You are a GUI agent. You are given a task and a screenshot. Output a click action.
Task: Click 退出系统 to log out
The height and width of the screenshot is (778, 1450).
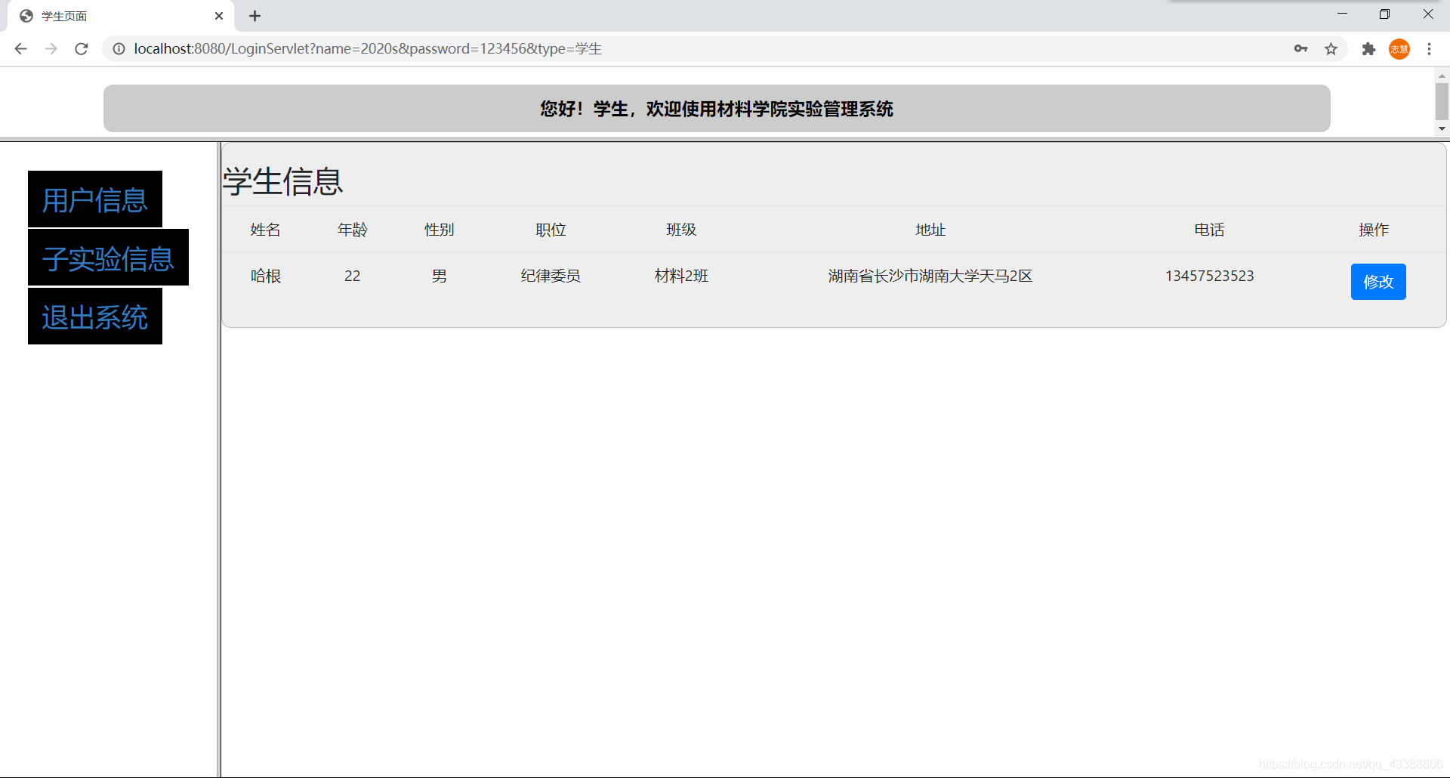[95, 316]
